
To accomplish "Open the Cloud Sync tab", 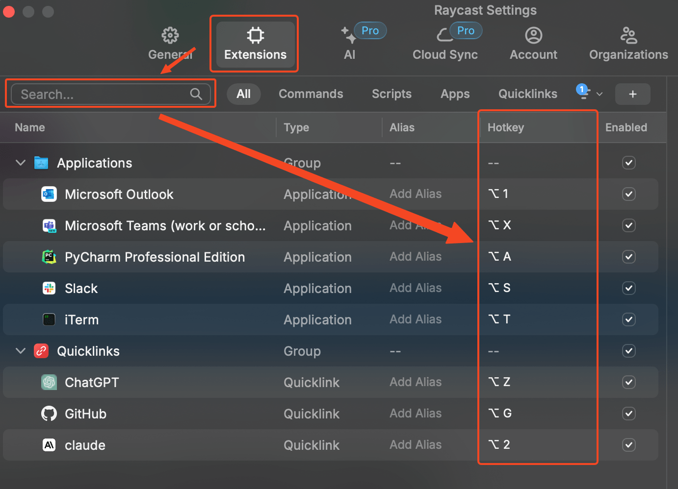I will [x=445, y=44].
